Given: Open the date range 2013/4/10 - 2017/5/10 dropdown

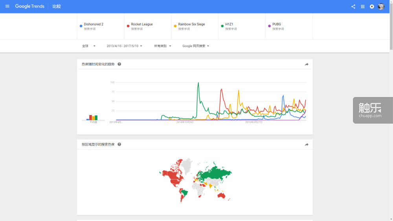Looking at the screenshot, I should click(124, 46).
